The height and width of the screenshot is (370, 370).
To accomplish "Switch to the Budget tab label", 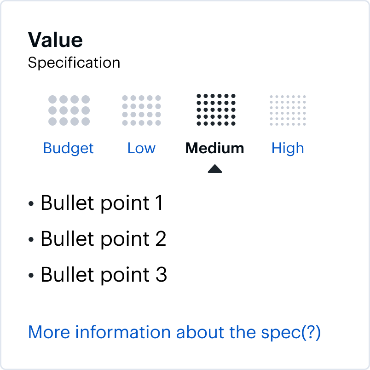I will (68, 148).
